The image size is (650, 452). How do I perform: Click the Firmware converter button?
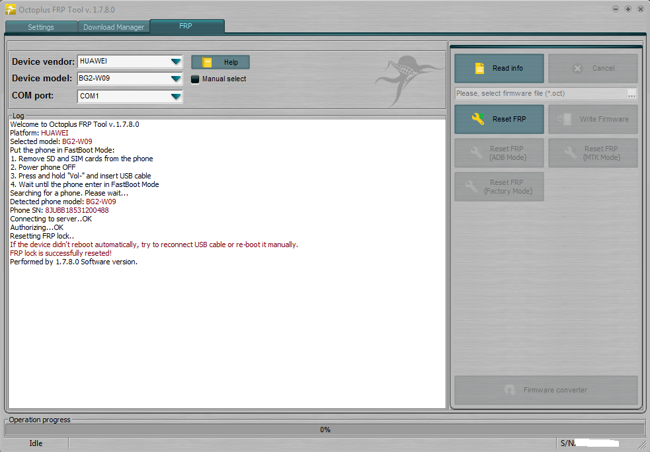[546, 390]
